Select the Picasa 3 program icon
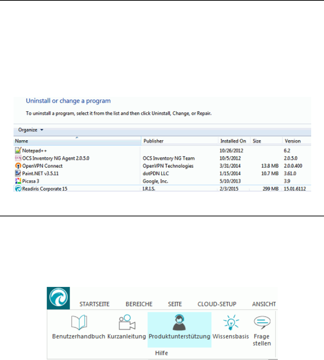 point(18,181)
